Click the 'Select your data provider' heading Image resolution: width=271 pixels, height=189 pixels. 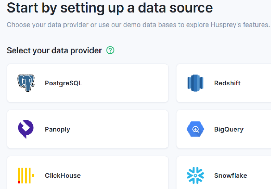tap(54, 50)
